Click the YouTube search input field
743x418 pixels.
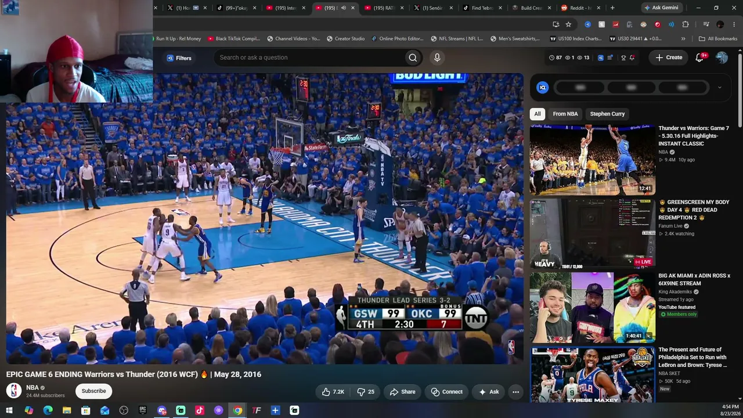click(311, 57)
